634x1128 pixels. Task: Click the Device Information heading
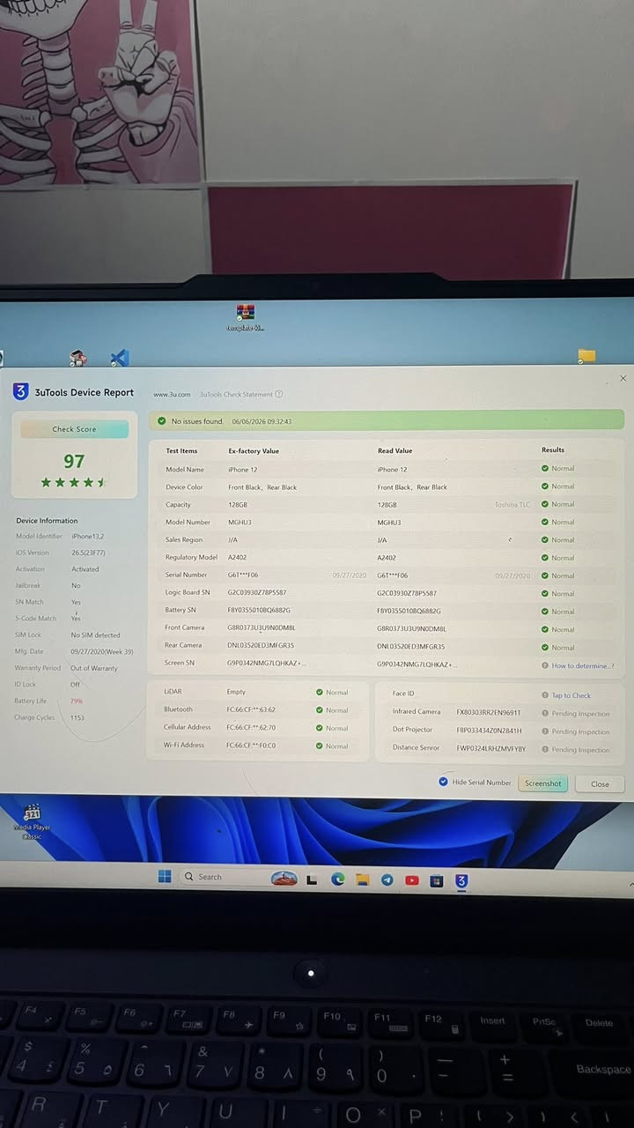tap(47, 520)
